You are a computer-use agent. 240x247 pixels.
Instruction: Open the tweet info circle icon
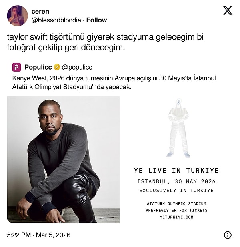click(x=228, y=235)
